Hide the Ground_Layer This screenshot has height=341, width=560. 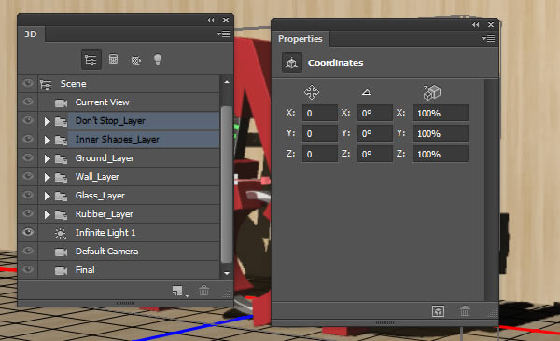pyautogui.click(x=28, y=157)
